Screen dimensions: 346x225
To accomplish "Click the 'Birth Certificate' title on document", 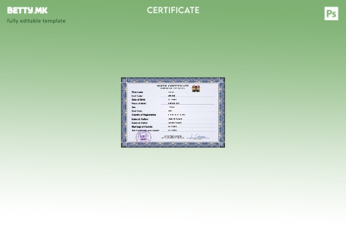I will [173, 85].
